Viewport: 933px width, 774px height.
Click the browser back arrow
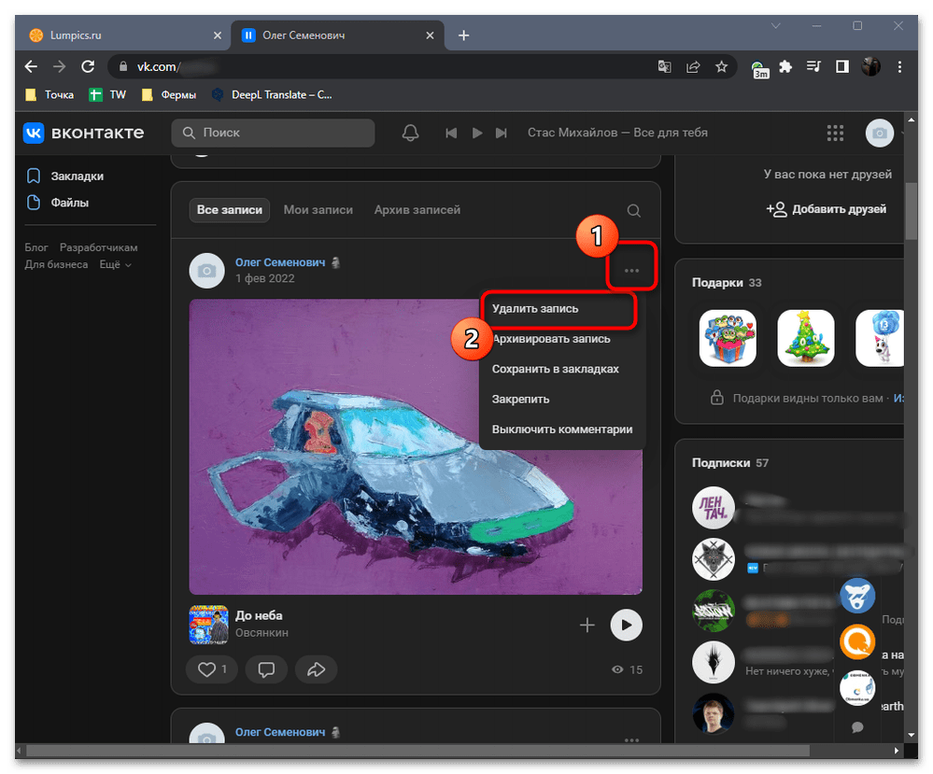(x=31, y=66)
